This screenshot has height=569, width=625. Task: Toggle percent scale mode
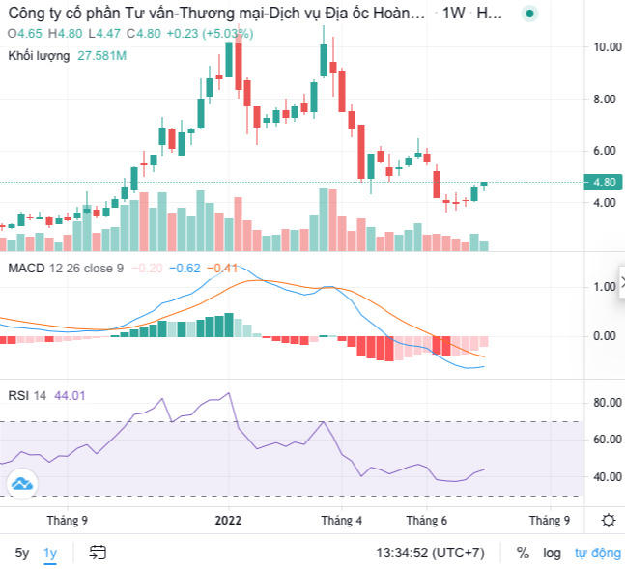point(523,553)
